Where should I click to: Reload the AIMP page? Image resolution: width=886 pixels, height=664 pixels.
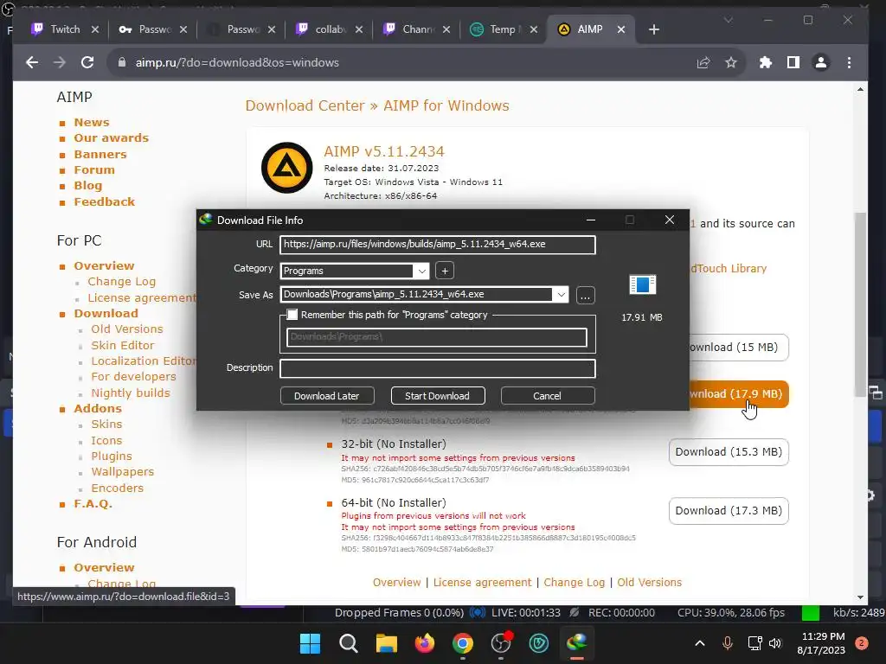[x=87, y=62]
